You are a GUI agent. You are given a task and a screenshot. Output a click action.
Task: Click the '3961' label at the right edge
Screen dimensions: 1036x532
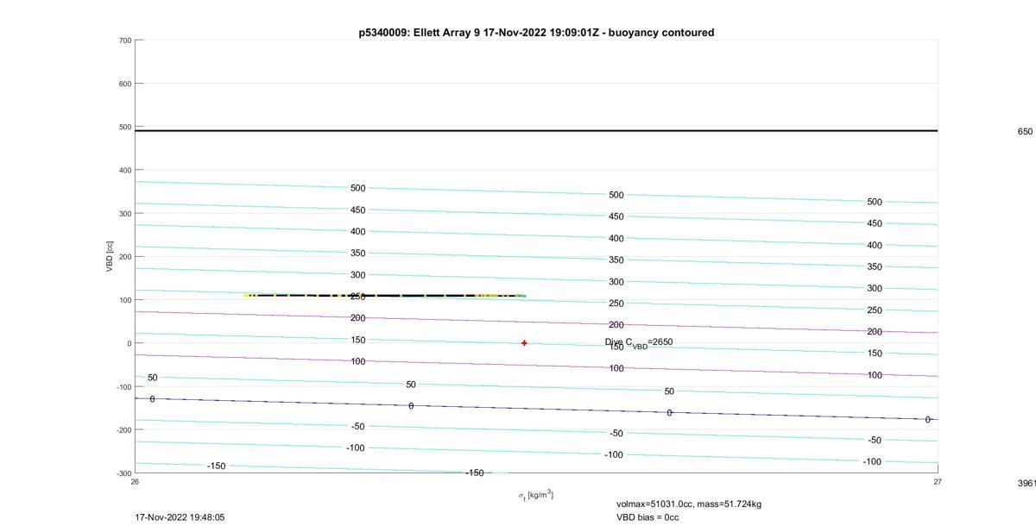pyautogui.click(x=1027, y=484)
